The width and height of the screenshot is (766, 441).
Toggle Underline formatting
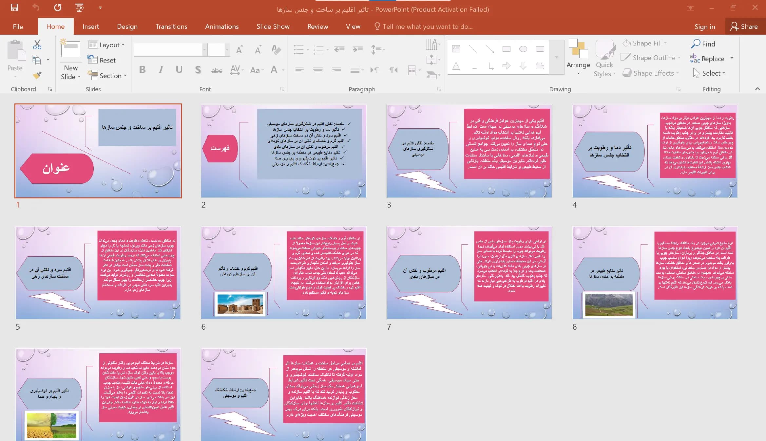pyautogui.click(x=179, y=70)
